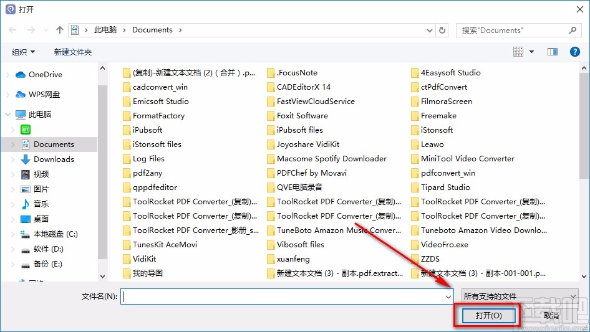Select 备份 (E:) drive

(x=41, y=264)
